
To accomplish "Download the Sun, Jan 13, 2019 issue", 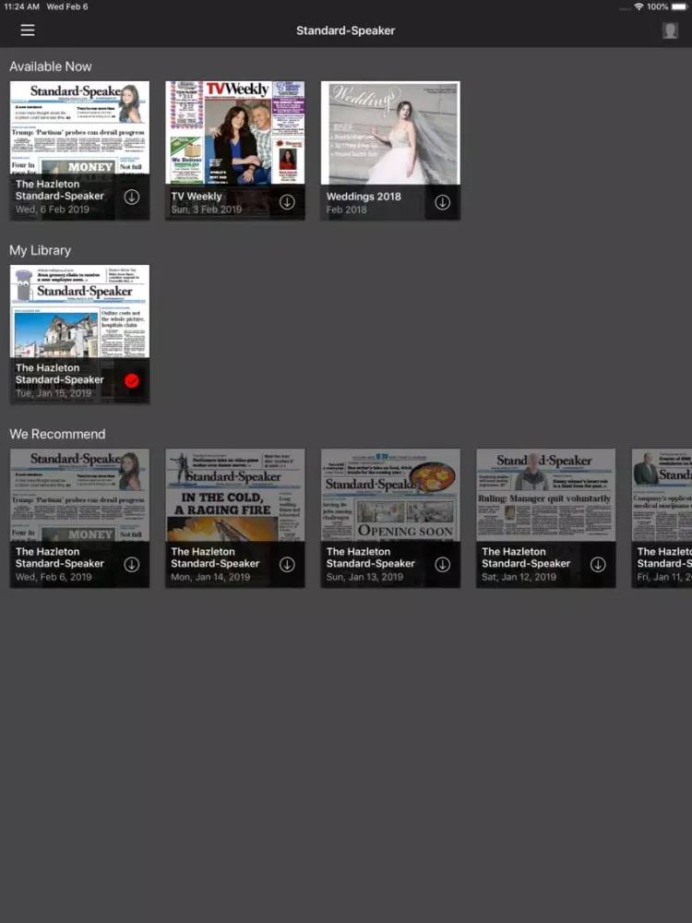I will pyautogui.click(x=443, y=565).
